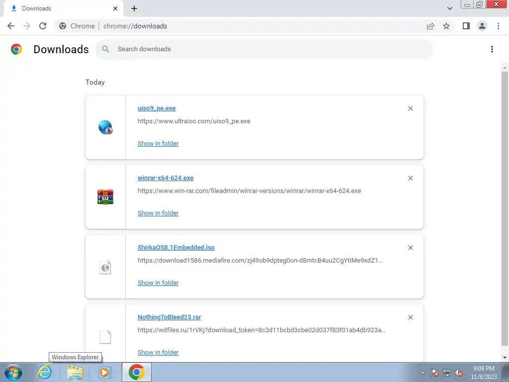Click the page scrollbar thumb
This screenshot has height=382, width=509.
(x=505, y=208)
